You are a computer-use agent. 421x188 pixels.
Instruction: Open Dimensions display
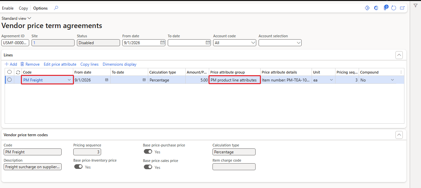pos(119,64)
